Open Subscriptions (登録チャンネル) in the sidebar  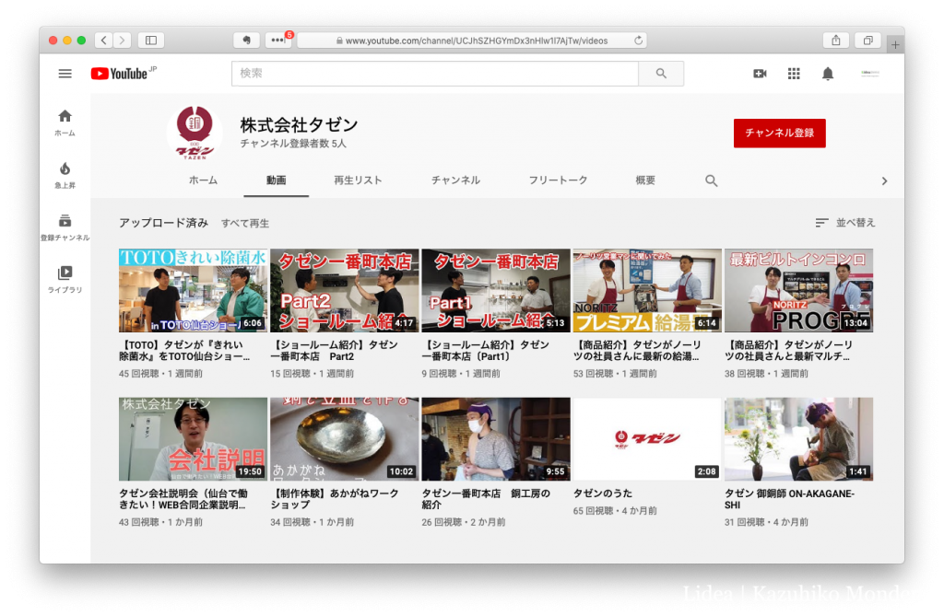(65, 227)
